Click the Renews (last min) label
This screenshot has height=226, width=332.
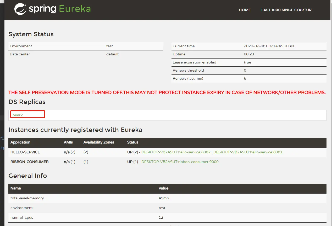coord(188,78)
